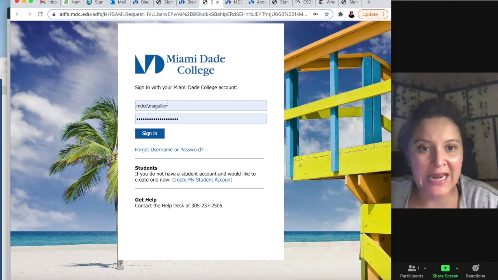Click the browser forward arrow
Screen dimensions: 498x280
29,14
